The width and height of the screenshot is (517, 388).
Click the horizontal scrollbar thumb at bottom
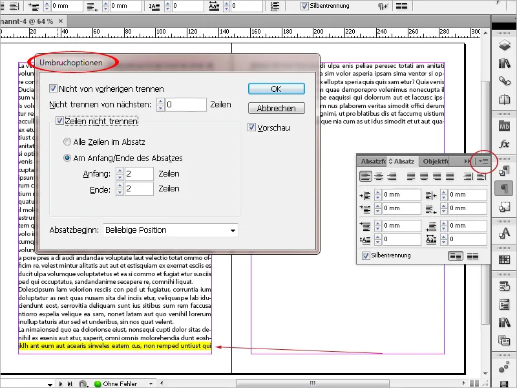[x=313, y=383]
